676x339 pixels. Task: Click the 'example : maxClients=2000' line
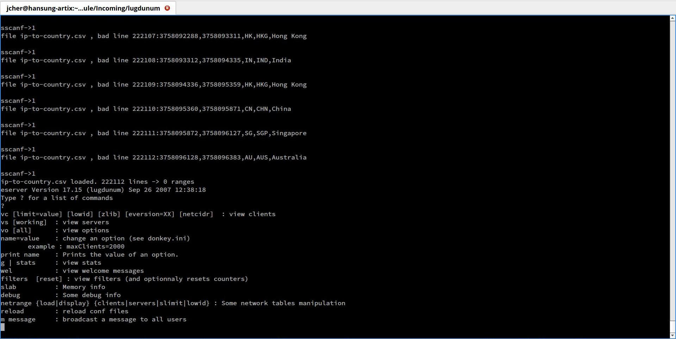point(76,246)
